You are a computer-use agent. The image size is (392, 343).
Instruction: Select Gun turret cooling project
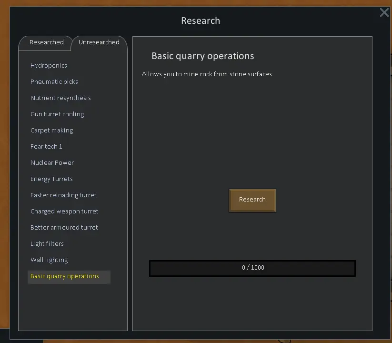pos(57,114)
